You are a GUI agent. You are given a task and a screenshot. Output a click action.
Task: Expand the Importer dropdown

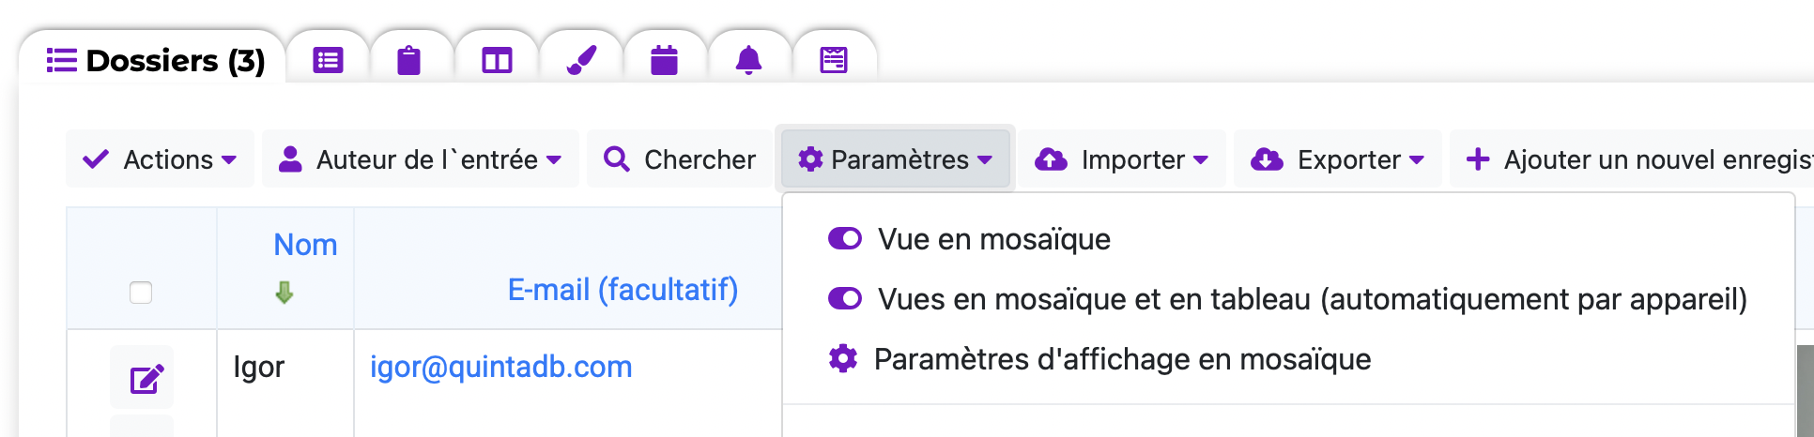point(1122,159)
